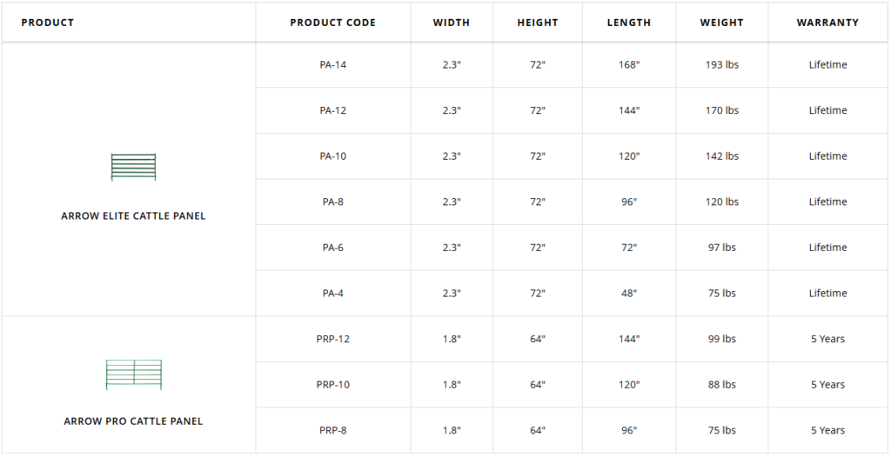Click the 193 lbs weight cell

721,65
